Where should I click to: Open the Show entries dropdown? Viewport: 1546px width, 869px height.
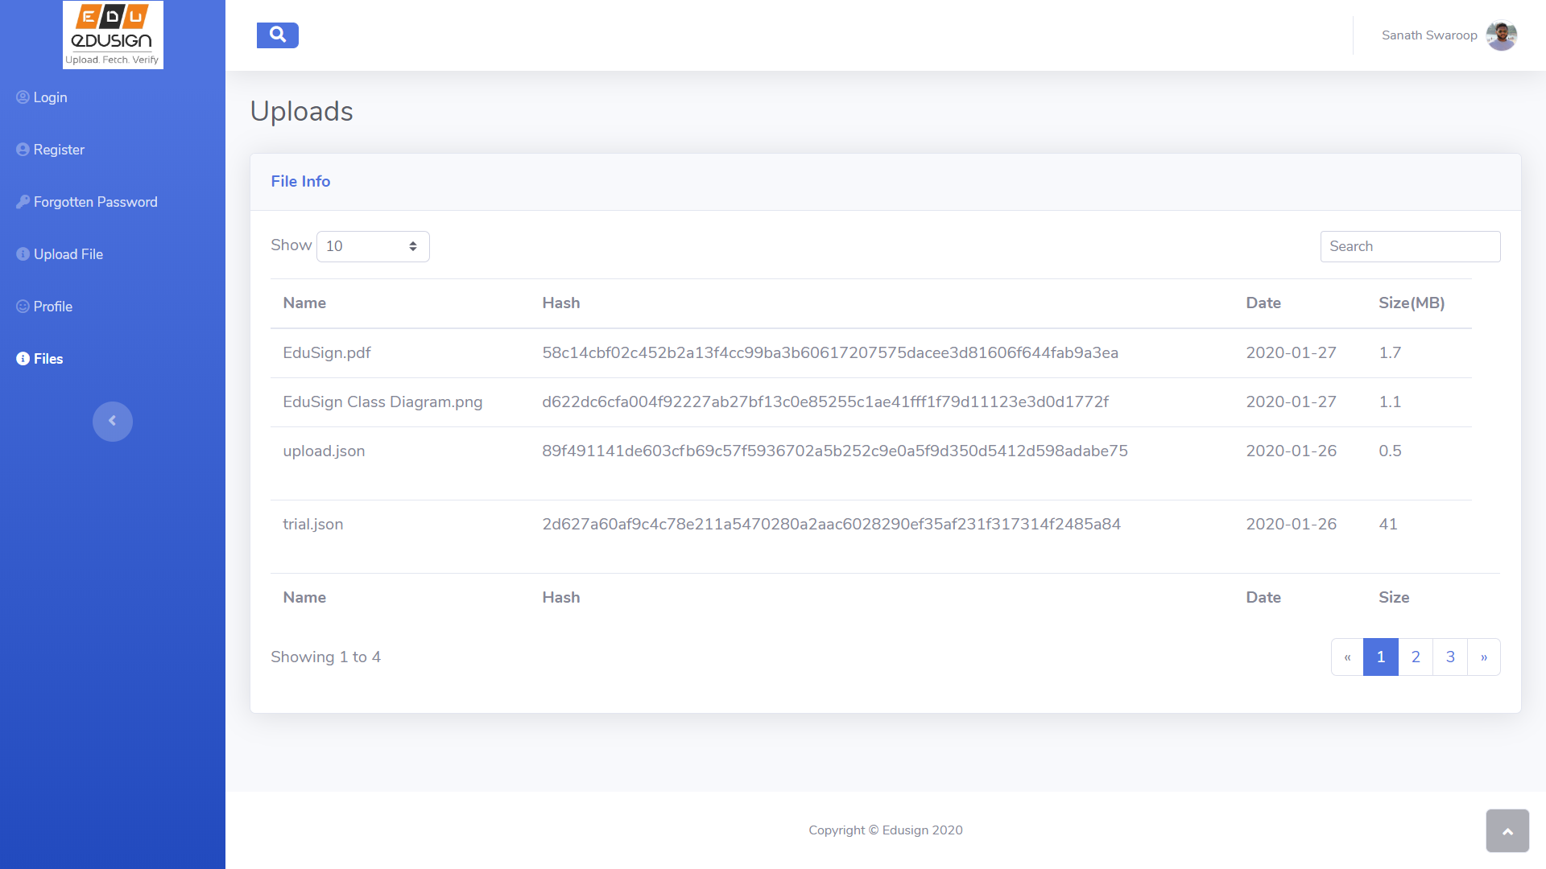373,246
